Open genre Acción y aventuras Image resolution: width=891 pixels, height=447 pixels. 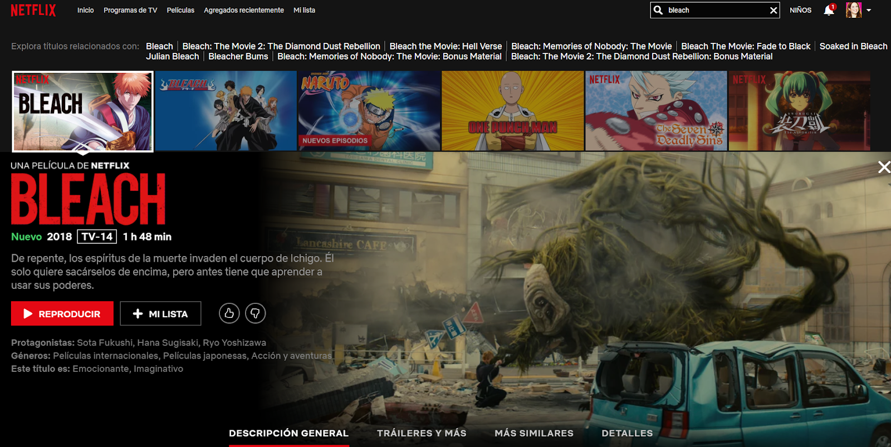click(291, 355)
